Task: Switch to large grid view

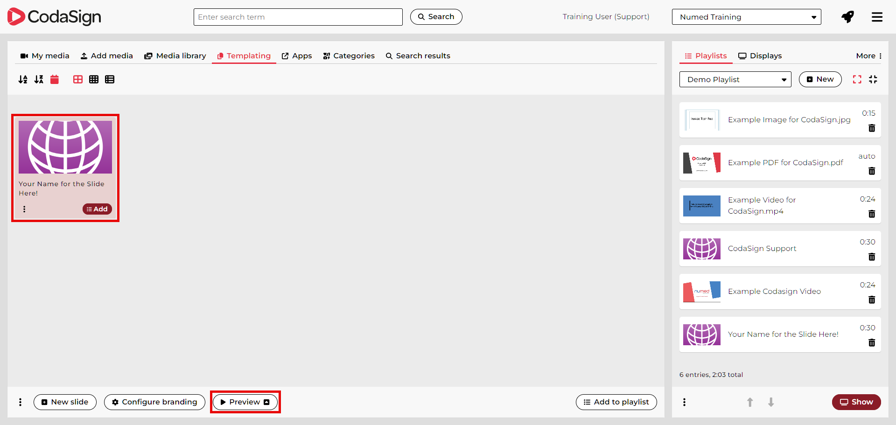Action: click(78, 79)
